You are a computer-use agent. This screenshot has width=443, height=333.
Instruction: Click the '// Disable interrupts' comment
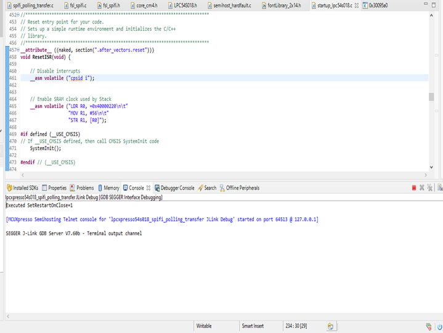55,71
